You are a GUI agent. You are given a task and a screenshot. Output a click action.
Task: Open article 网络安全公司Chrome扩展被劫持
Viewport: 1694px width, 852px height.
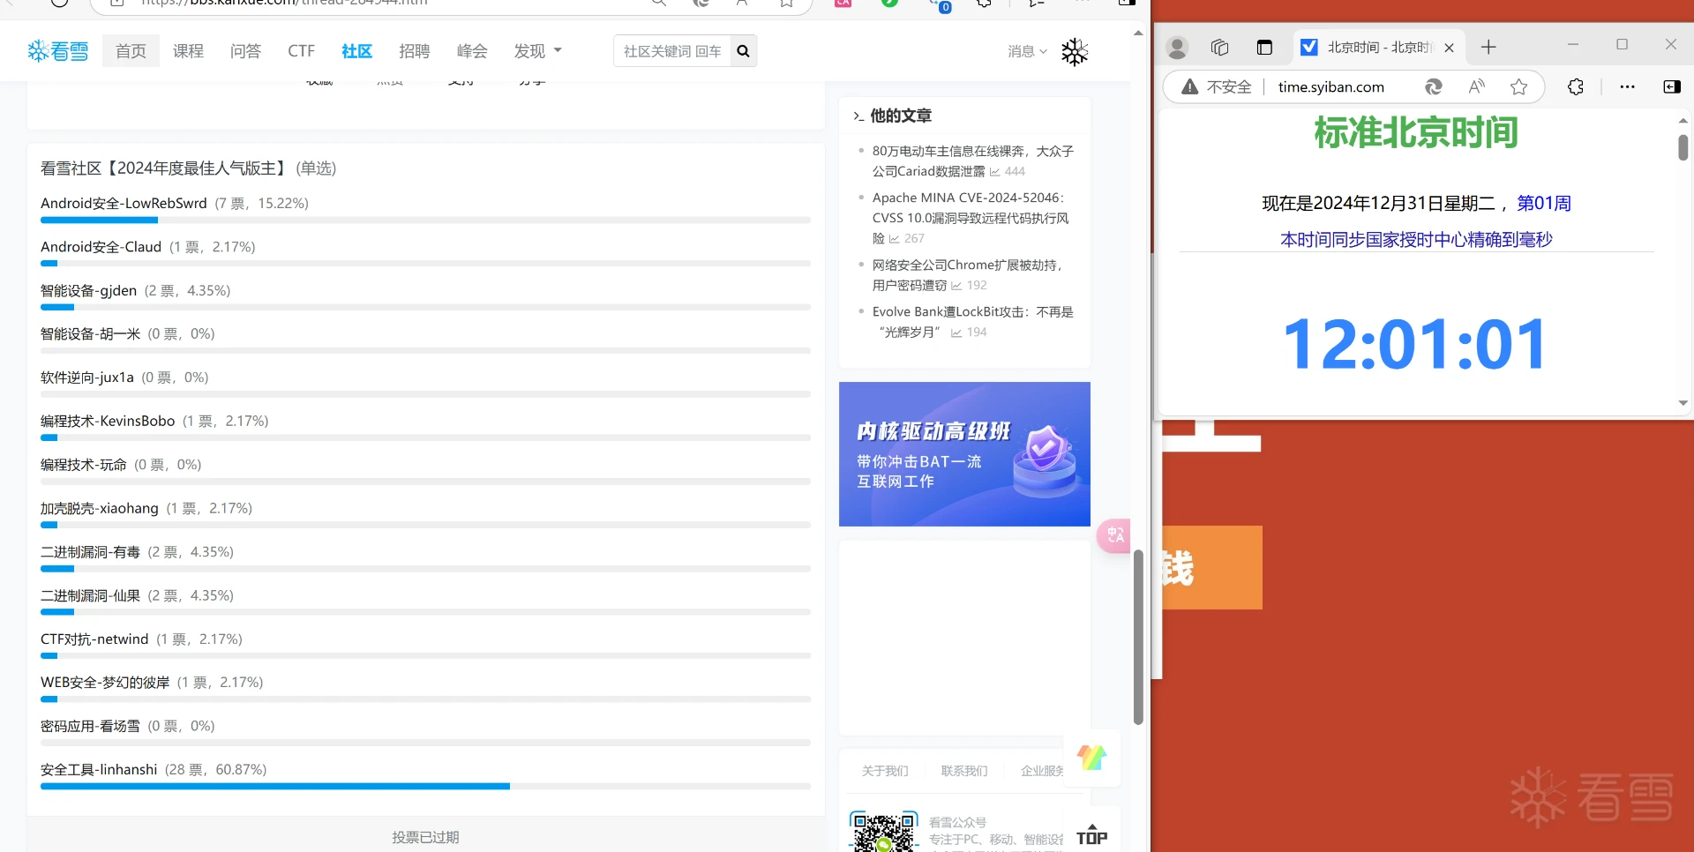[x=968, y=275]
